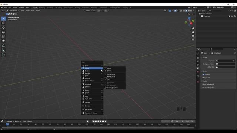
Task: Open Light submenu in Add menu
Action: pos(92,96)
